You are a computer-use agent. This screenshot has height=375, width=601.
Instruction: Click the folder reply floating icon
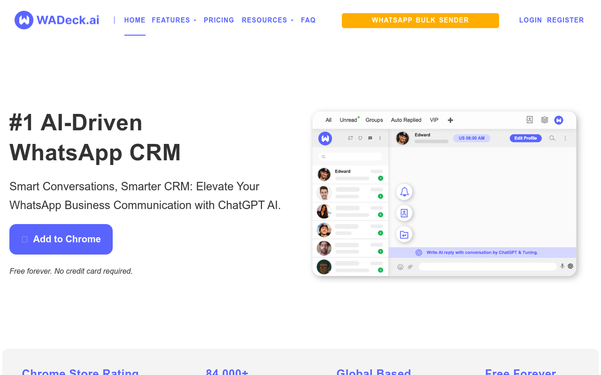pyautogui.click(x=404, y=234)
